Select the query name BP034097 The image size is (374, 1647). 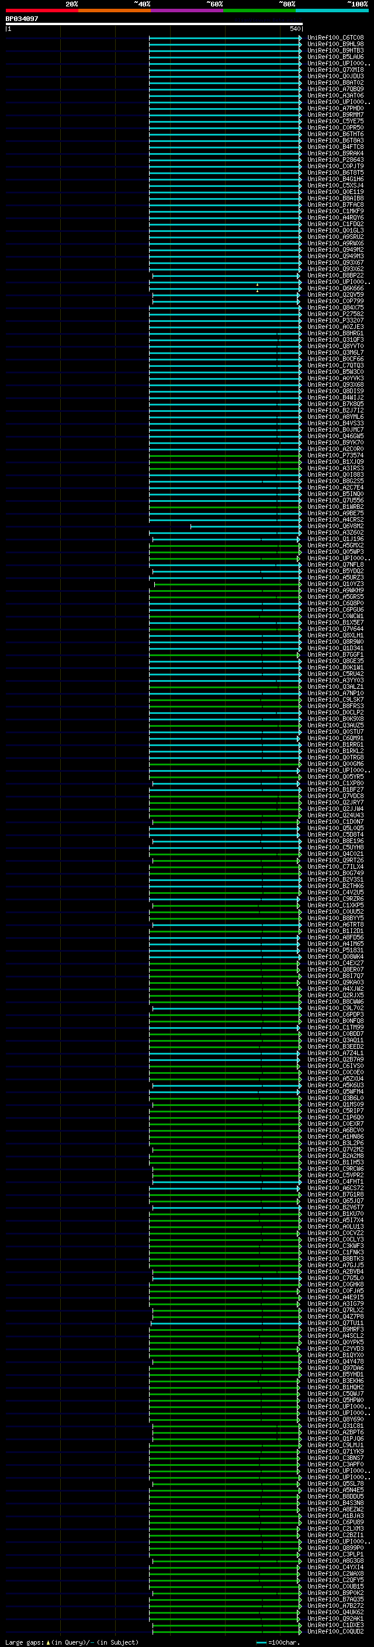pos(22,19)
